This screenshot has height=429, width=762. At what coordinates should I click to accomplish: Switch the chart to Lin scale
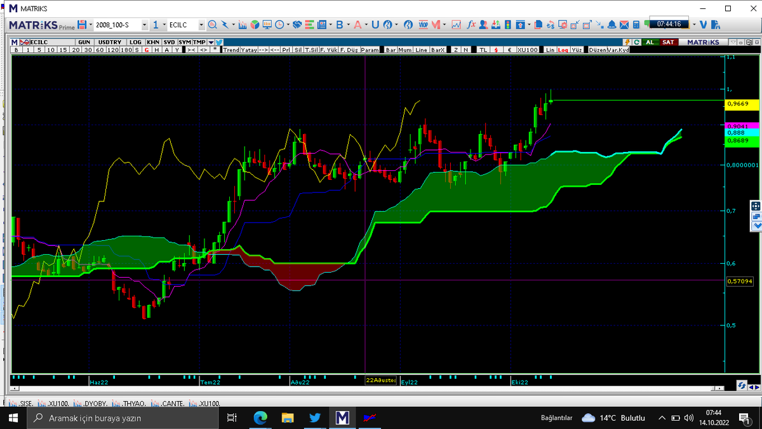tap(551, 50)
